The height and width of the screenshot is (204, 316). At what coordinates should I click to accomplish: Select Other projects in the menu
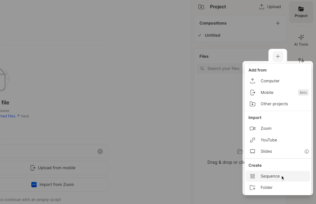point(274,104)
